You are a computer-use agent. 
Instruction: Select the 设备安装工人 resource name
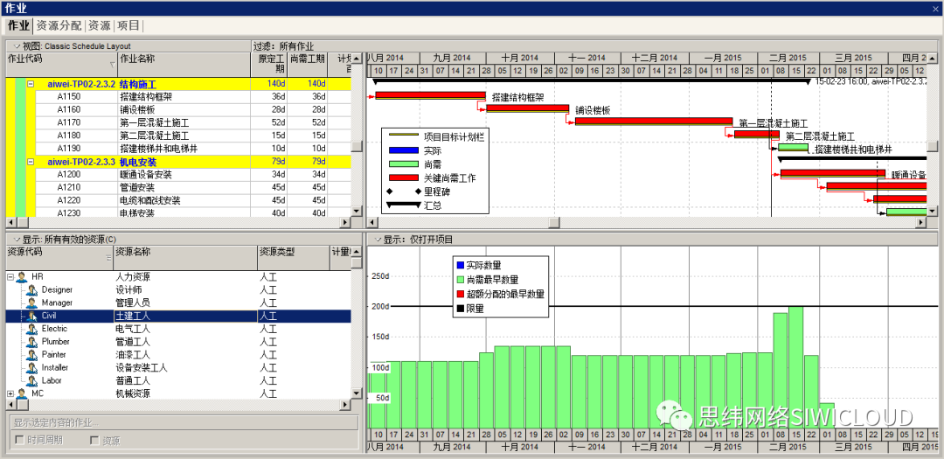click(142, 368)
